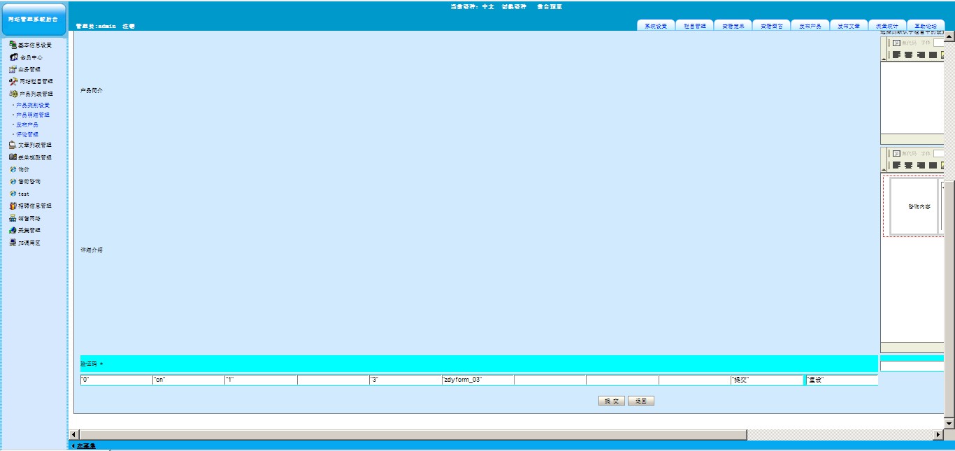Viewport: 955px width, 451px height.
Task: Click the input field containing "zdyform_03"
Action: pyautogui.click(x=477, y=380)
